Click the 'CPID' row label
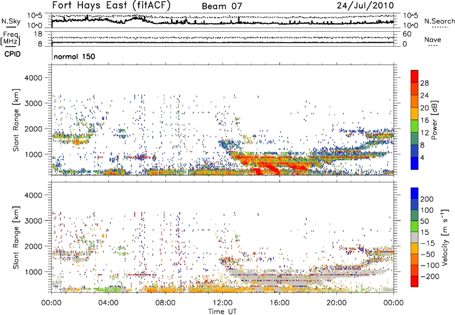 pyautogui.click(x=13, y=54)
